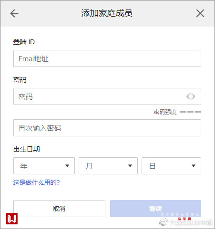
Task: Open the 月 month dropdown
Action: (108, 166)
